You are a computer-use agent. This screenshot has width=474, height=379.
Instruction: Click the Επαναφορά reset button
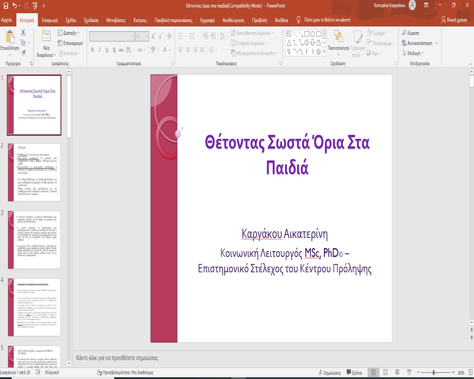coord(70,43)
